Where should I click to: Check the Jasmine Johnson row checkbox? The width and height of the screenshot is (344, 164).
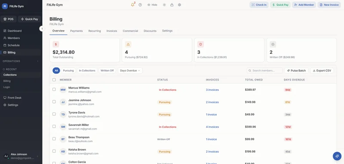tap(54, 102)
